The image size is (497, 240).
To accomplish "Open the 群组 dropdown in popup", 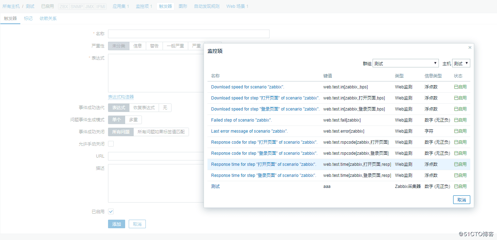I will [x=405, y=63].
